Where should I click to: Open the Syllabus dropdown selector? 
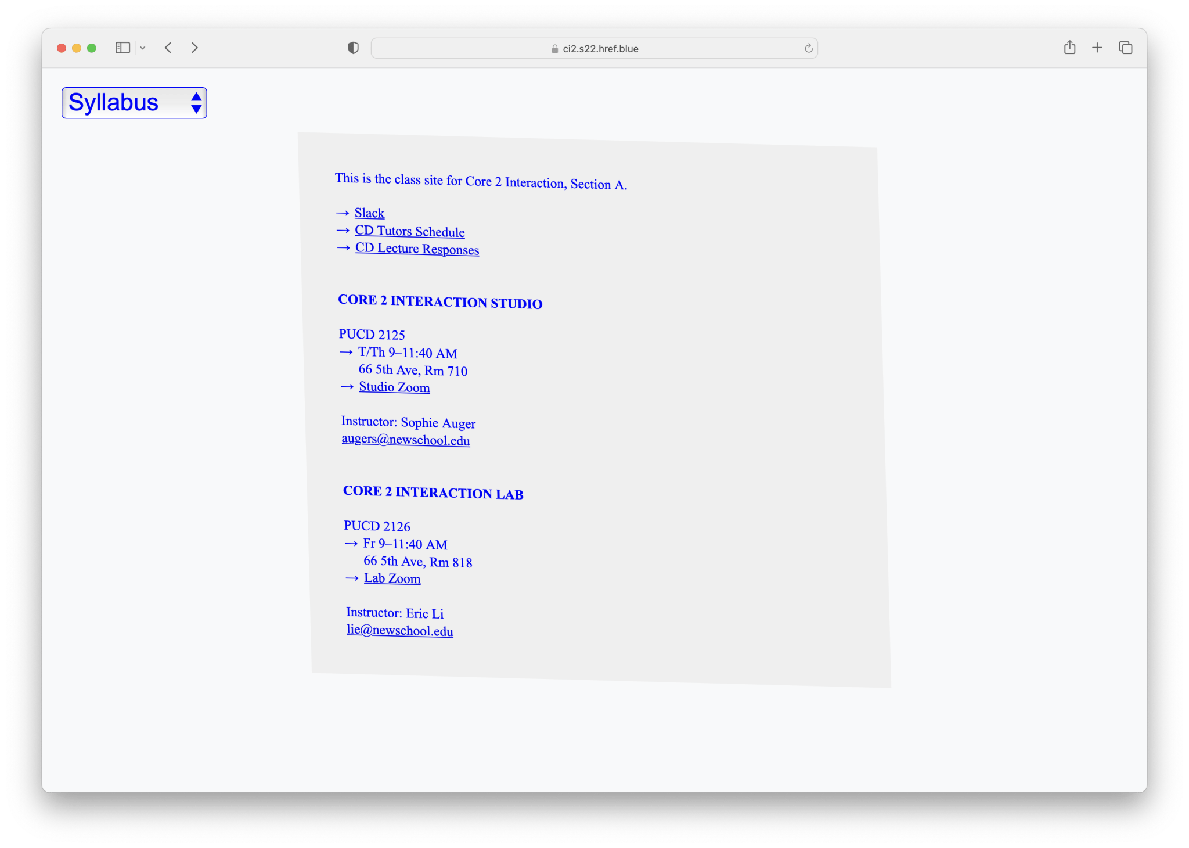[x=134, y=103]
